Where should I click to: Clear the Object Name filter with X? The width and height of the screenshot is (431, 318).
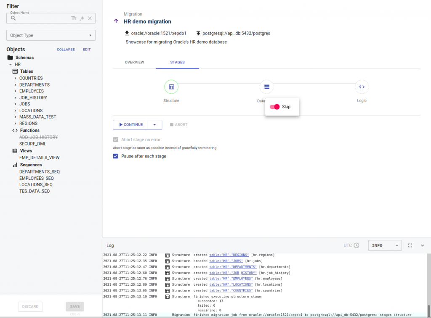tap(90, 18)
